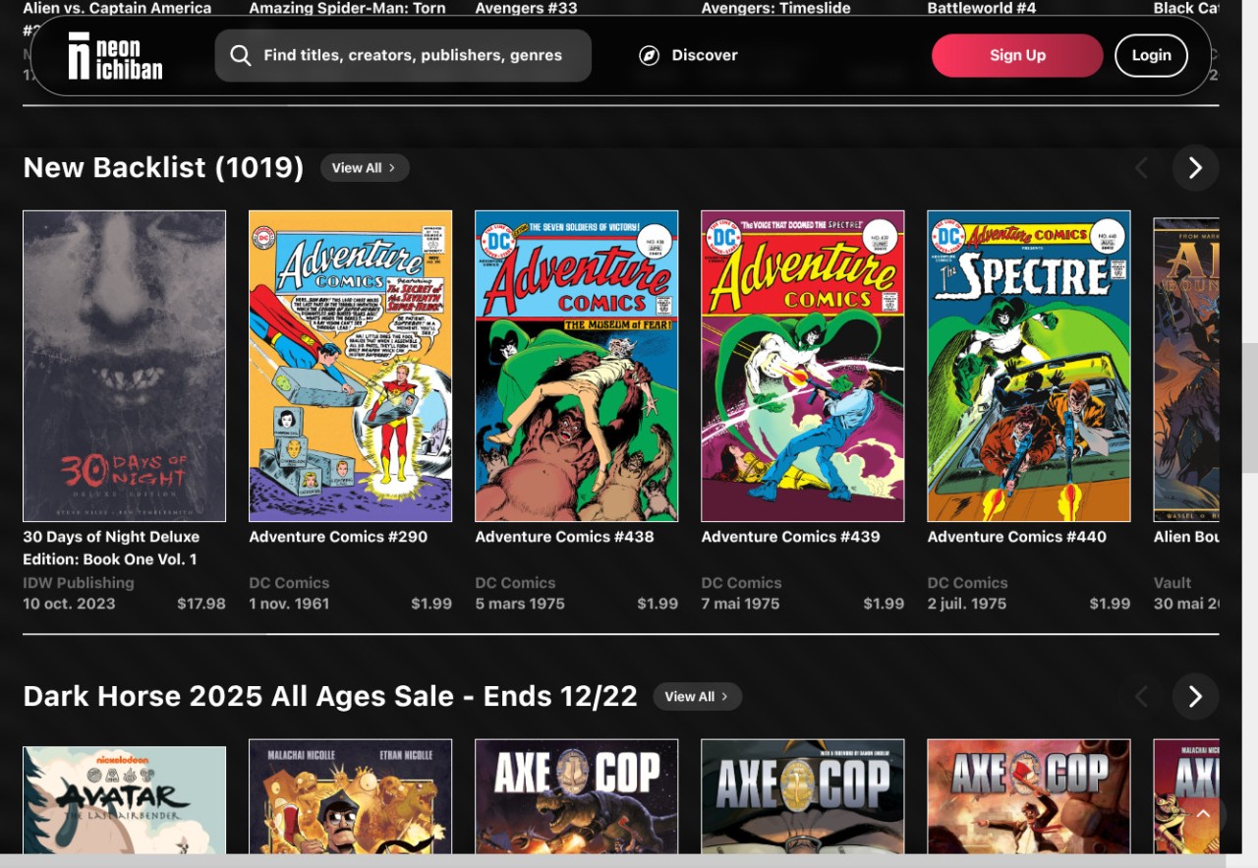Expand Dark Horse Sale with View All

pyautogui.click(x=697, y=697)
